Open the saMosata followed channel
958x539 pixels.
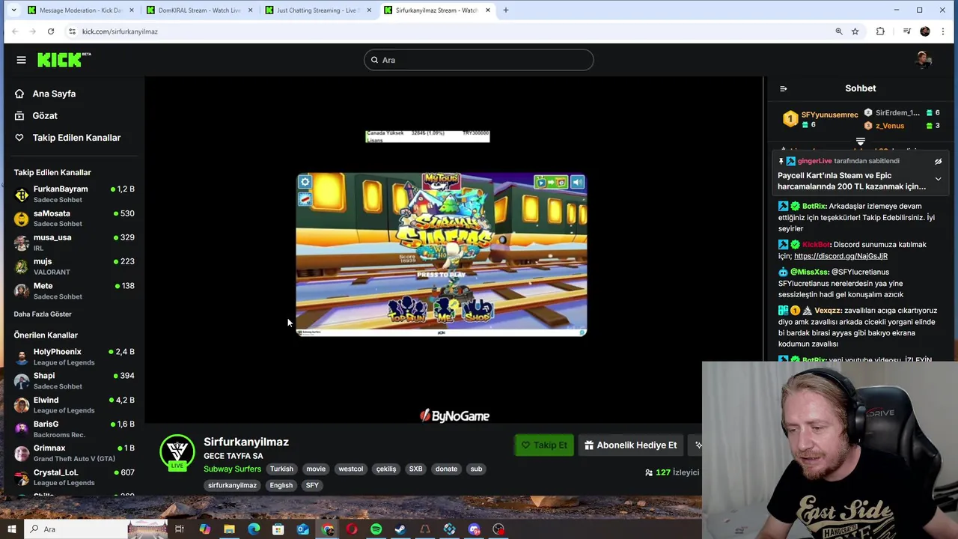coord(73,219)
